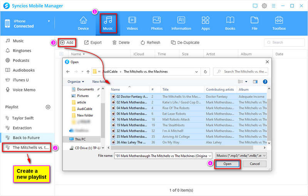Select the article folder
The width and height of the screenshot is (308, 196).
pos(81,102)
